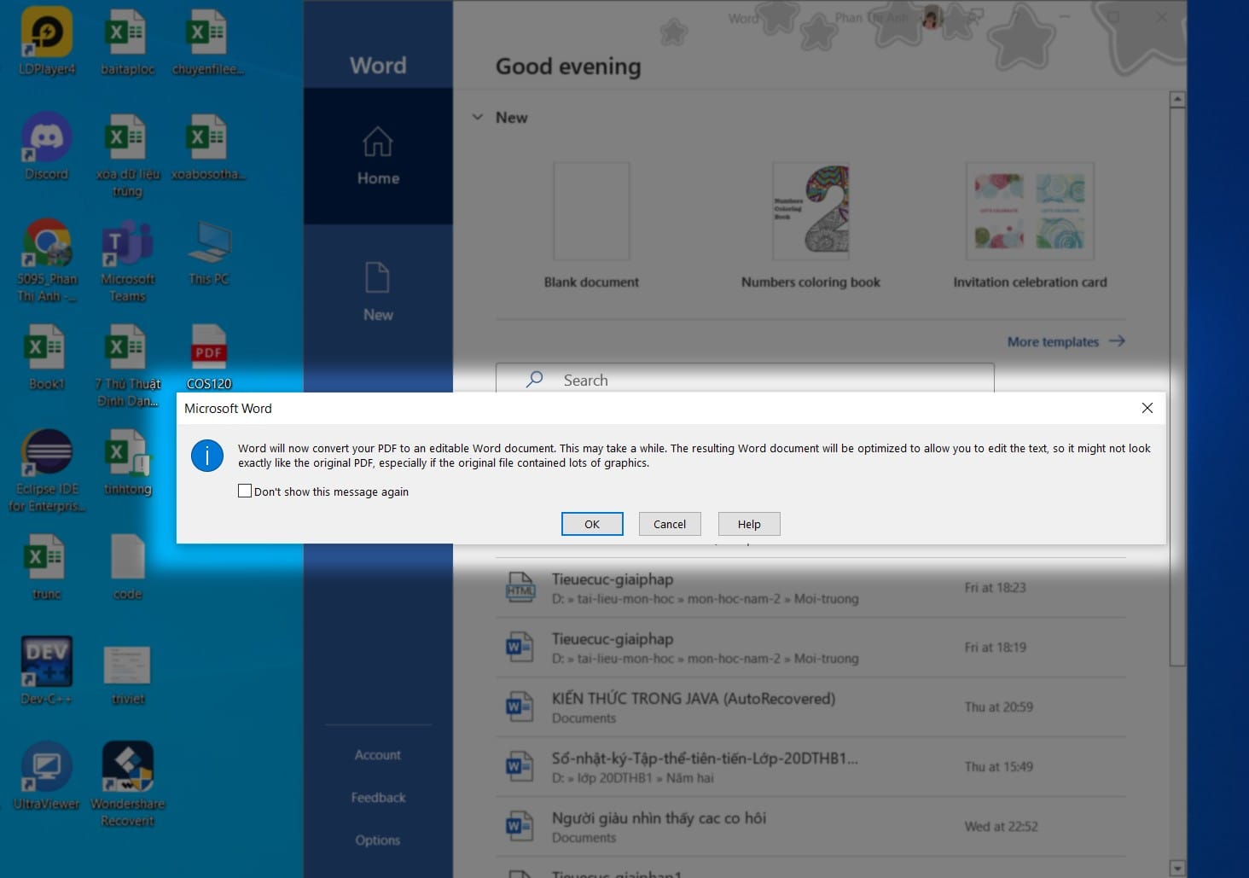Open Feedback in Word's sidebar
This screenshot has width=1249, height=878.
pyautogui.click(x=378, y=798)
